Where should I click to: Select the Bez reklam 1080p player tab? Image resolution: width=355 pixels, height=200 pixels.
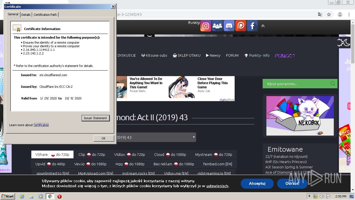pos(174,164)
